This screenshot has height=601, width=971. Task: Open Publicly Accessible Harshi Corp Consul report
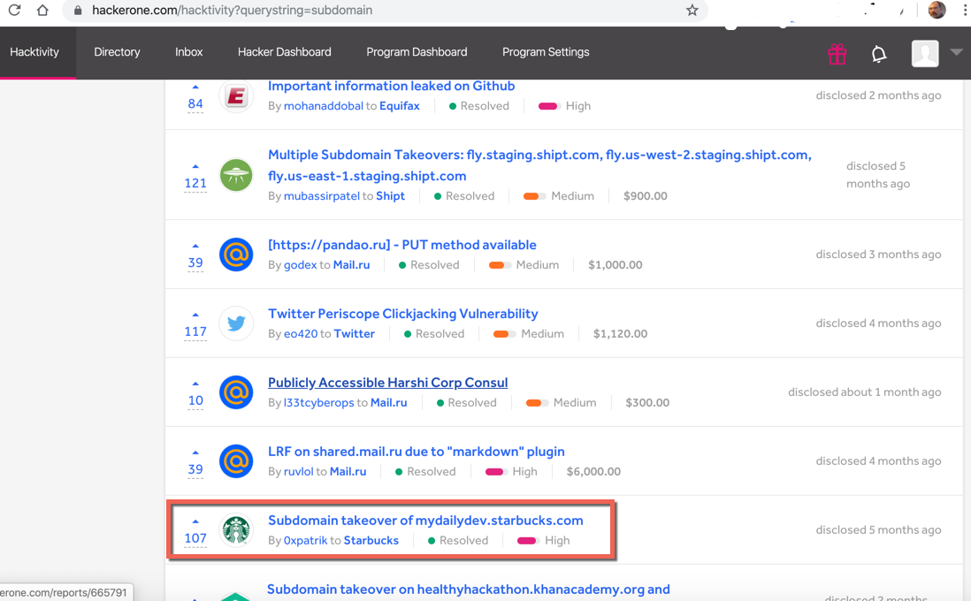click(x=387, y=383)
